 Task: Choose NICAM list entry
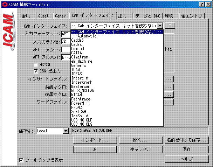(117, 95)
